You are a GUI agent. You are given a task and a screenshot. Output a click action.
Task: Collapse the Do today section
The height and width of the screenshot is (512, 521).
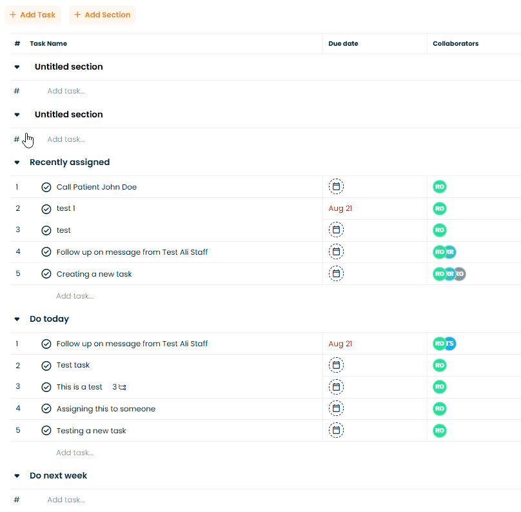click(17, 319)
